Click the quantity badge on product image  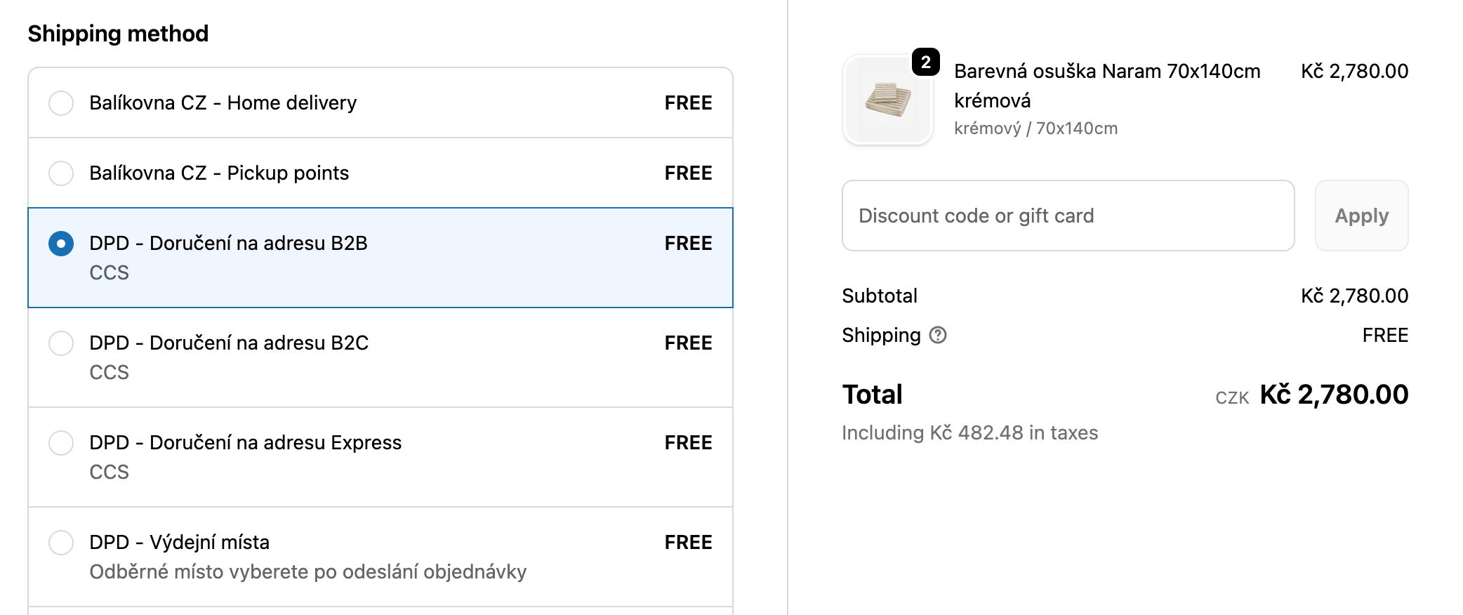(x=925, y=62)
